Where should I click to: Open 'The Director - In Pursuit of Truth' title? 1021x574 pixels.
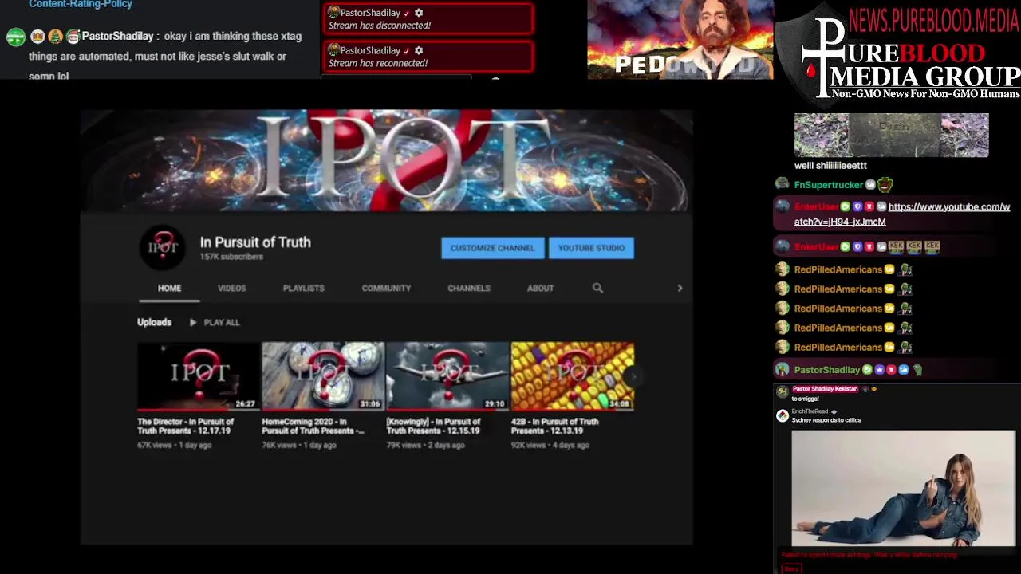[x=185, y=426]
